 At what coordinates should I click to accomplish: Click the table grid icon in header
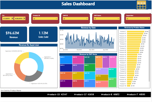pos(141,5)
